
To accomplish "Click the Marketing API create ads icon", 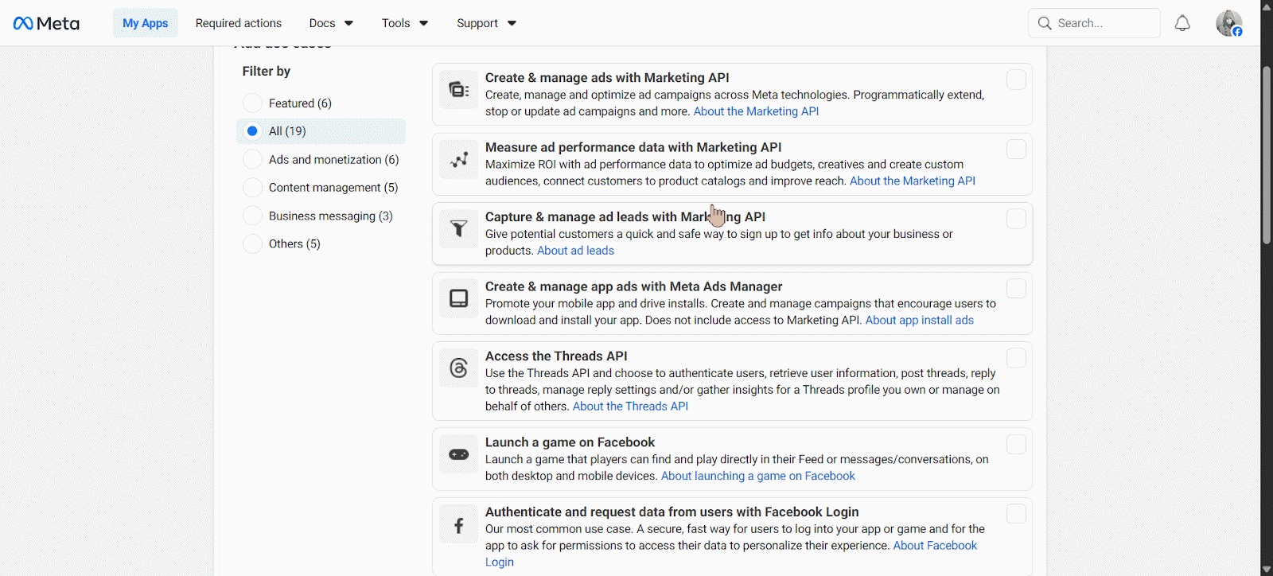I will point(459,90).
